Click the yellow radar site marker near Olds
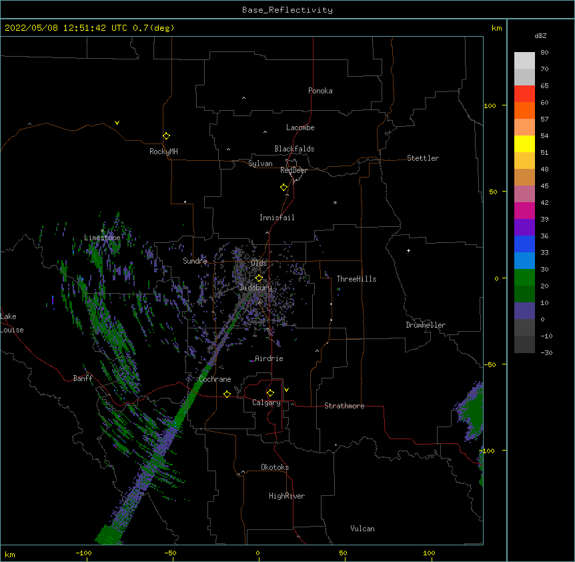Image resolution: width=575 pixels, height=562 pixels. click(259, 278)
